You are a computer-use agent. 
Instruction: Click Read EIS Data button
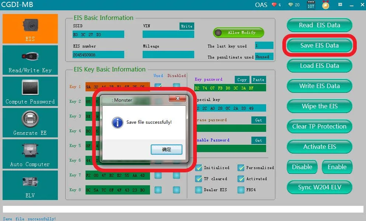pos(319,25)
